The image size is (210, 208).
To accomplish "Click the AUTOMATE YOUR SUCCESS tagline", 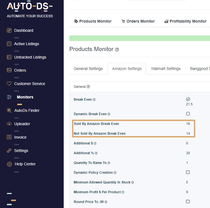I will (30, 16).
